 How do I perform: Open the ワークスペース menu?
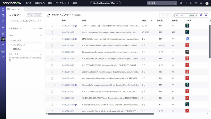(x=63, y=3)
